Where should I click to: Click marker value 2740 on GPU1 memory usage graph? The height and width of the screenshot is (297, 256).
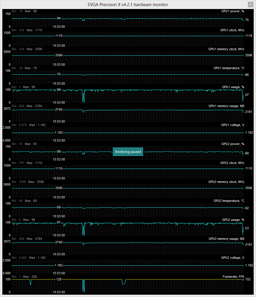coord(59,109)
